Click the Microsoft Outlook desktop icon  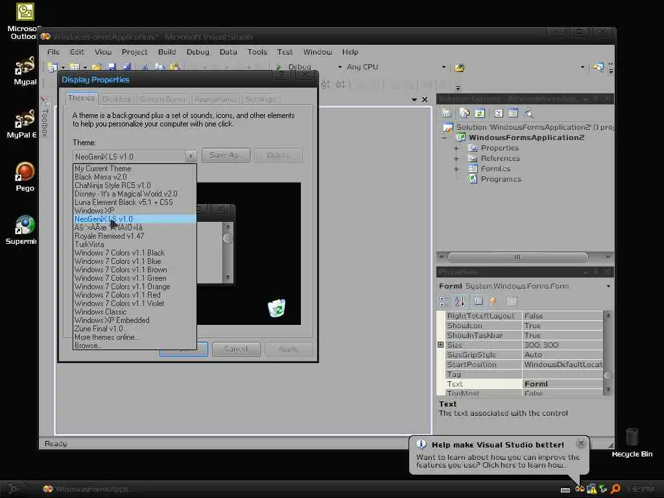24,21
